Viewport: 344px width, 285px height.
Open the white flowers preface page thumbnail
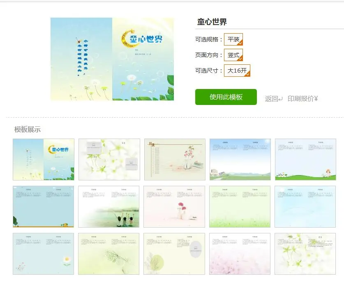[109, 160]
